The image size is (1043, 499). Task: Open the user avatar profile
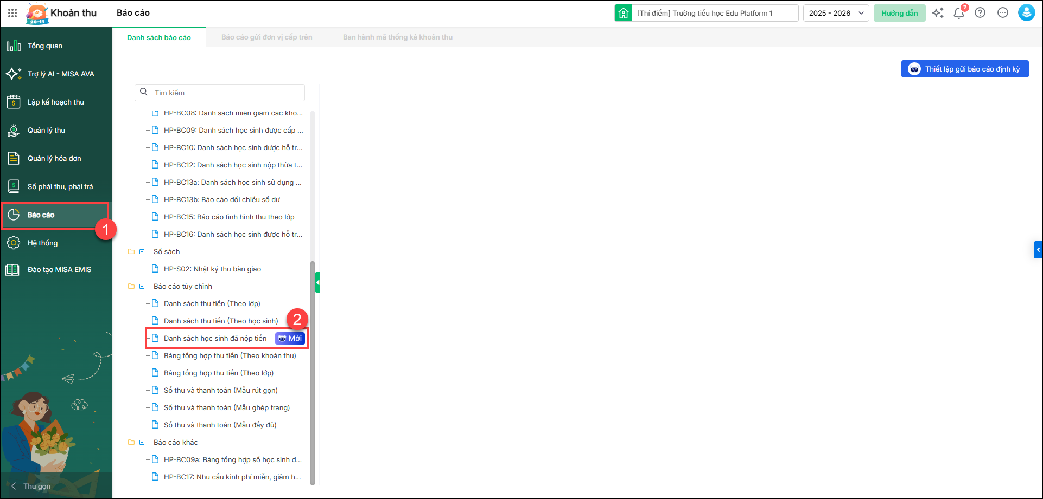point(1026,13)
